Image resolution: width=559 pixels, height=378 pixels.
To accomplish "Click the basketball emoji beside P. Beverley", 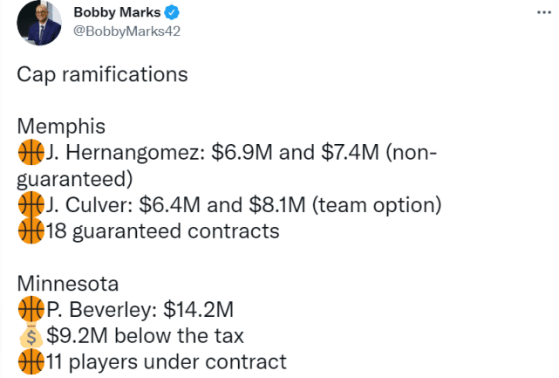I will tap(30, 309).
